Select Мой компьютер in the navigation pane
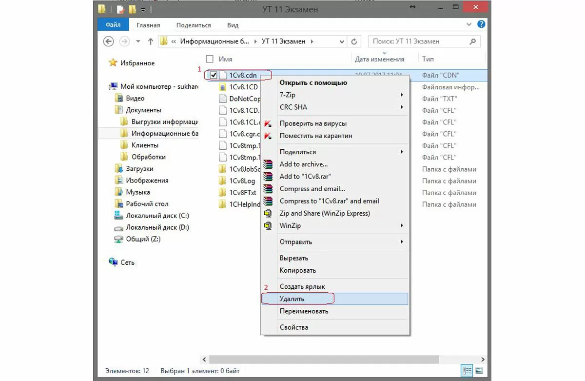The height and width of the screenshot is (381, 585). click(x=159, y=86)
